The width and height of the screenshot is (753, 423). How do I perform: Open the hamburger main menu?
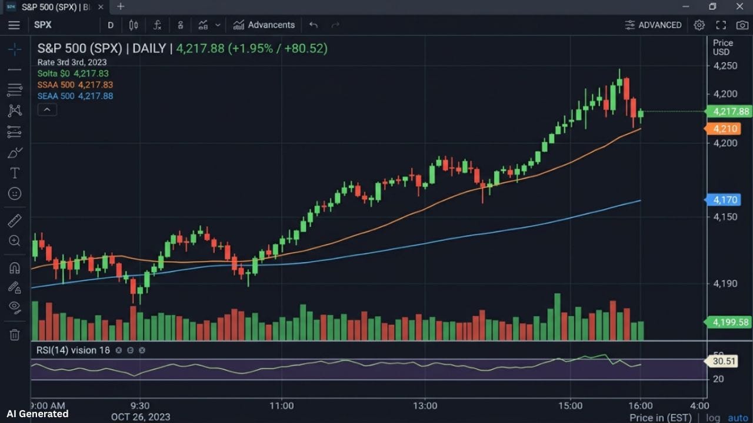tap(14, 25)
